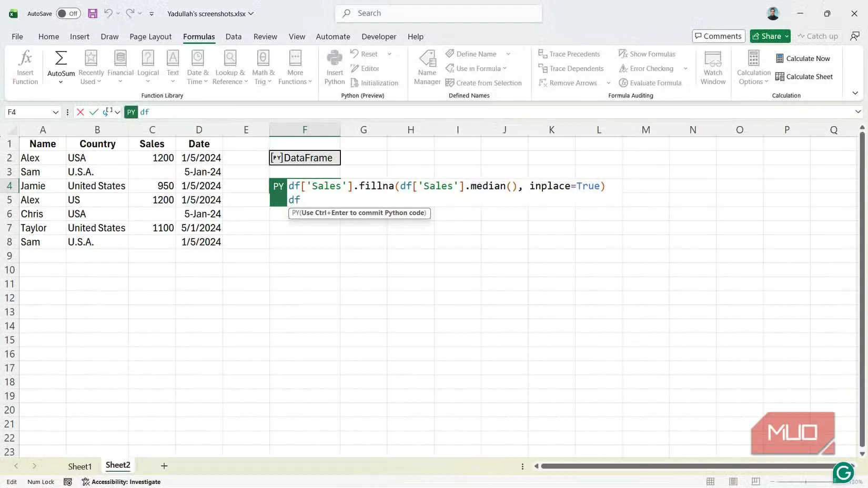The height and width of the screenshot is (488, 868).
Task: Click the Name Manager icon
Action: pos(427,67)
